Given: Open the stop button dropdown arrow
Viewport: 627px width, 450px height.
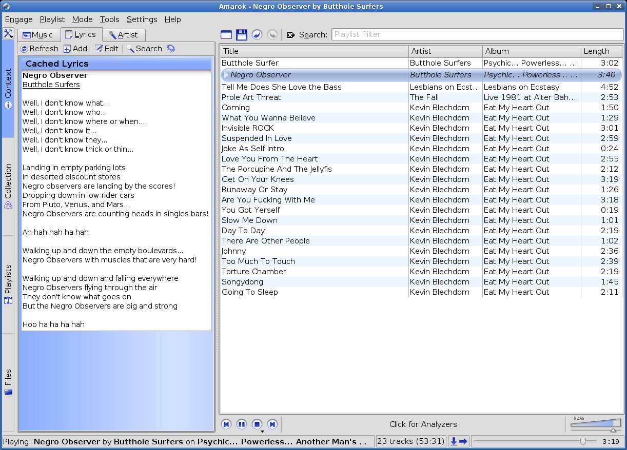Looking at the screenshot, I should coord(263,432).
